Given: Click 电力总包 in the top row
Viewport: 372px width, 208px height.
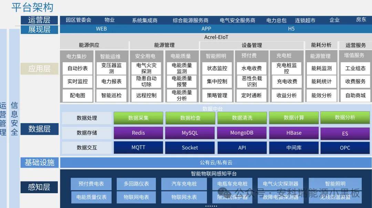Looking at the screenshot, I should pyautogui.click(x=276, y=20).
